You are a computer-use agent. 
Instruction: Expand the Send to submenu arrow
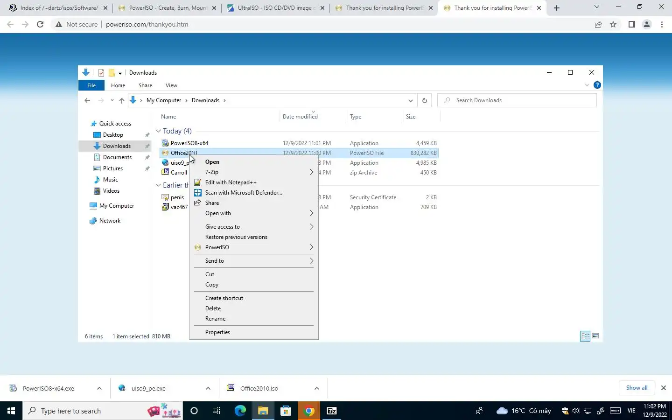pyautogui.click(x=311, y=261)
